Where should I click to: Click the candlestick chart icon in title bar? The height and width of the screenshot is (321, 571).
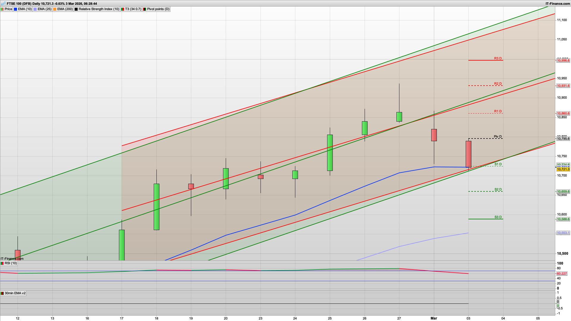3,4
